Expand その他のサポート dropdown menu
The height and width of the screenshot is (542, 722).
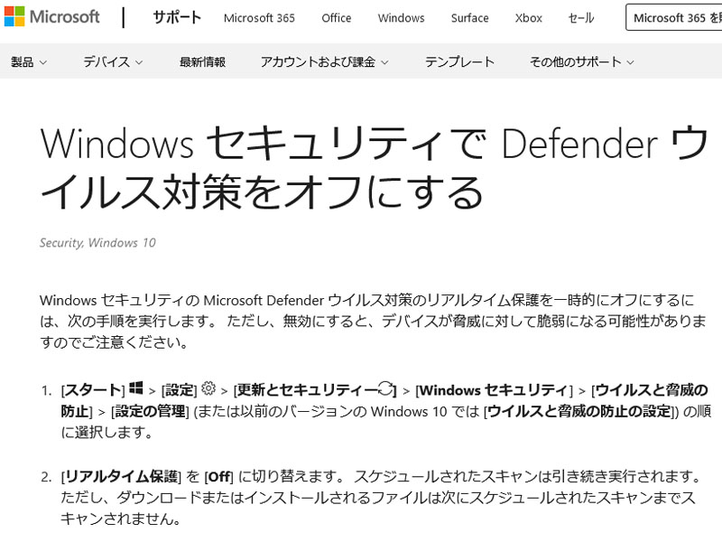click(582, 61)
